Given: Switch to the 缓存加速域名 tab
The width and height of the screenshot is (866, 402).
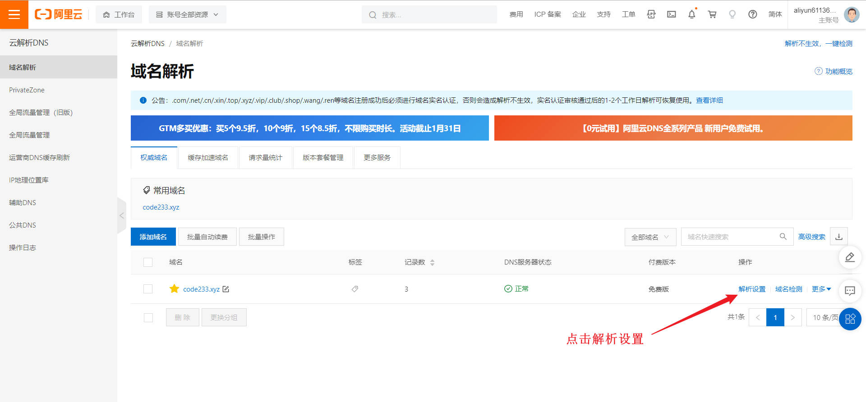Looking at the screenshot, I should coord(208,157).
